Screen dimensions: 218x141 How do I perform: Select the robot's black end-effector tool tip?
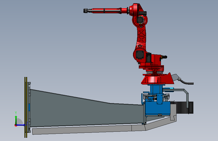pos(85,11)
